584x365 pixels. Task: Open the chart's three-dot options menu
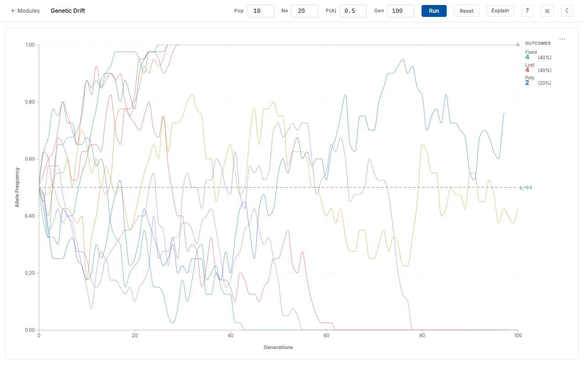tap(562, 39)
